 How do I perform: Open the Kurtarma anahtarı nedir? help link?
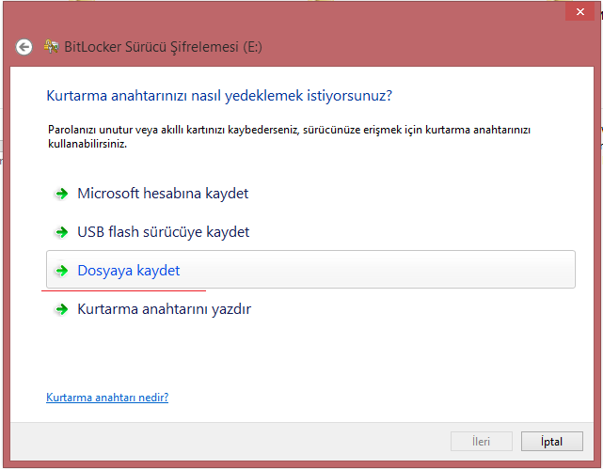pos(107,398)
